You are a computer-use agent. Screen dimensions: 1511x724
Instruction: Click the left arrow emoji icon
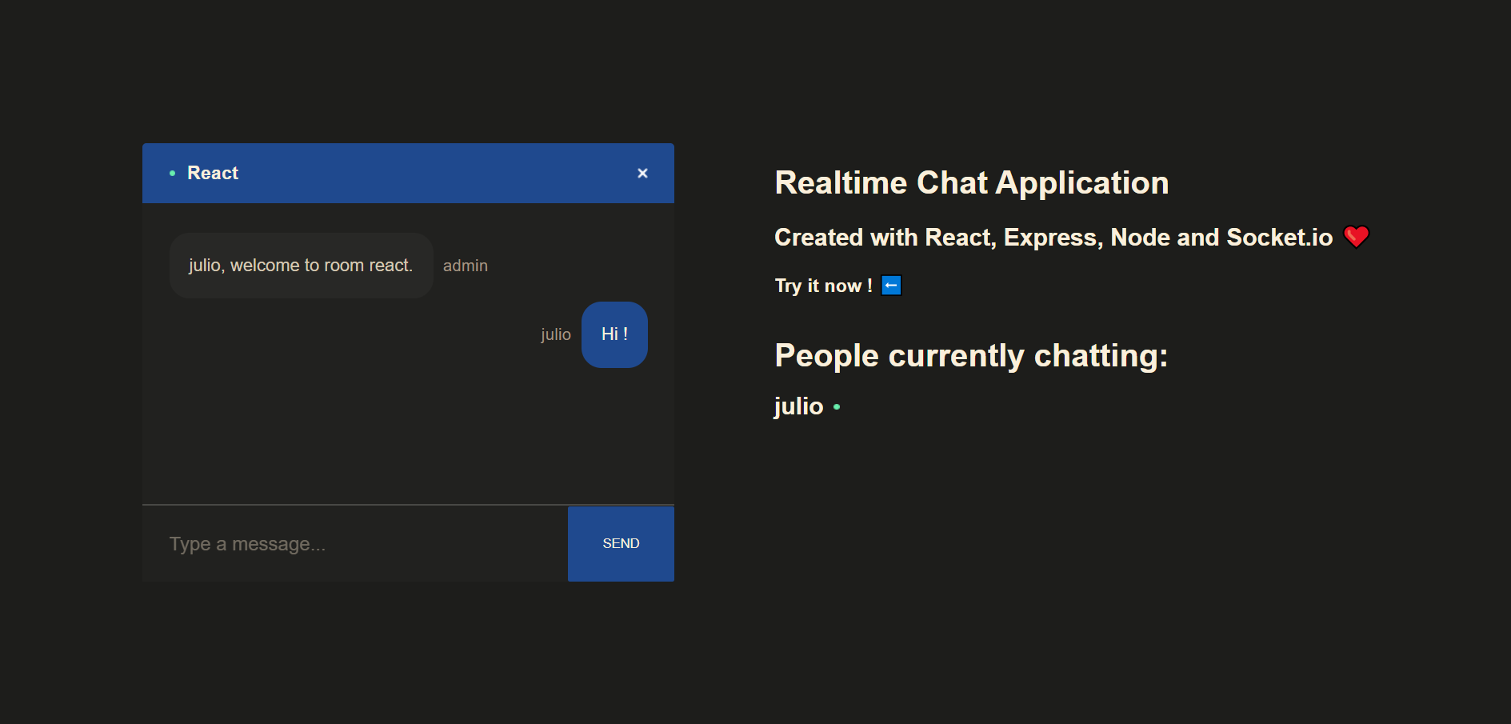tap(891, 286)
